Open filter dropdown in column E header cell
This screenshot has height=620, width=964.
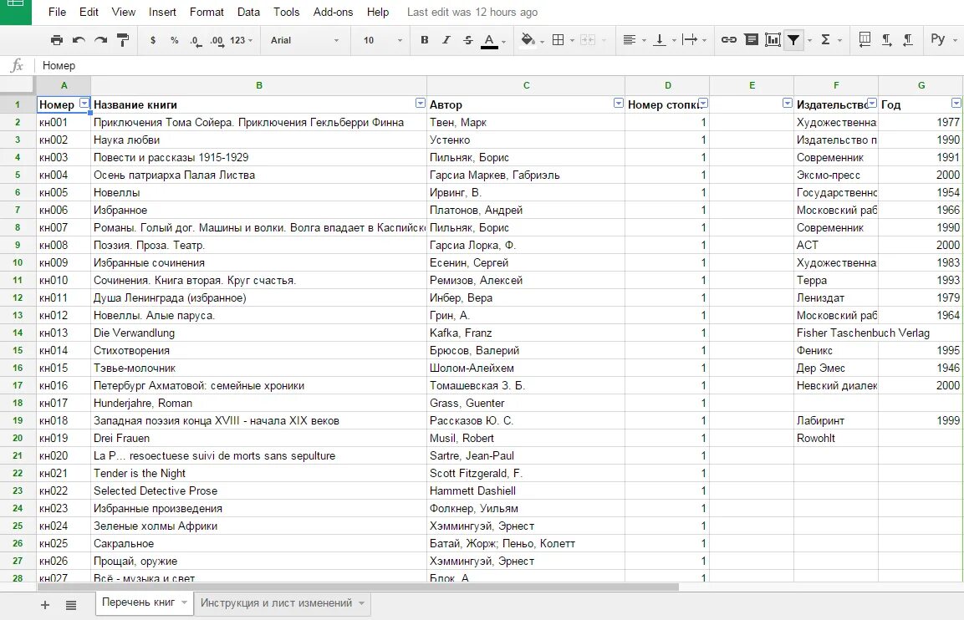(x=788, y=104)
